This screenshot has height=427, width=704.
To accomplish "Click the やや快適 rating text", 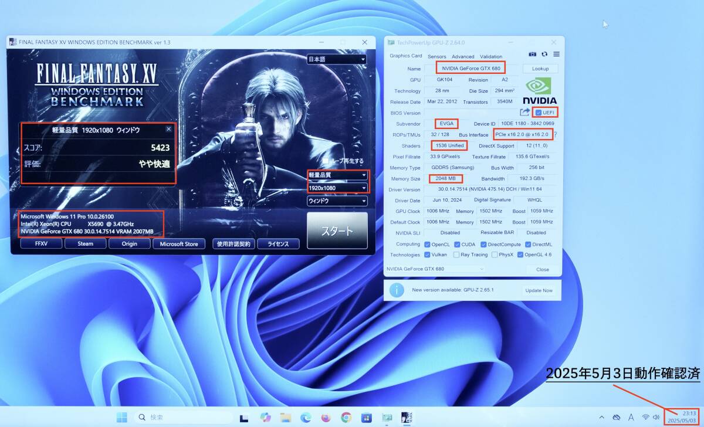I will 154,164.
